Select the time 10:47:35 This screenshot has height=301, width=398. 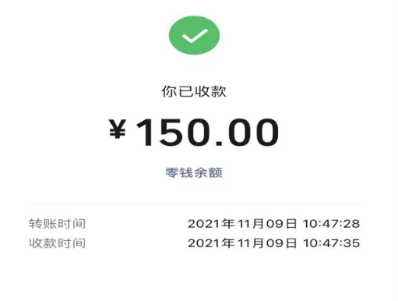(x=331, y=243)
